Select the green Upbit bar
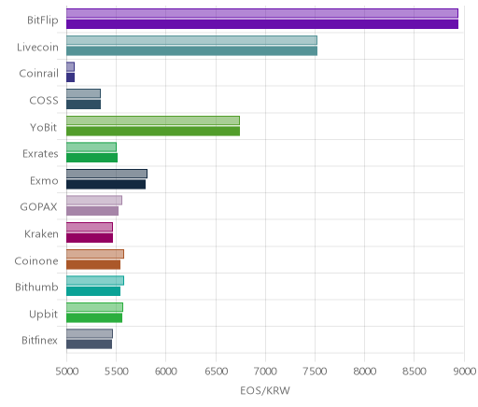478x407 pixels. 94,318
